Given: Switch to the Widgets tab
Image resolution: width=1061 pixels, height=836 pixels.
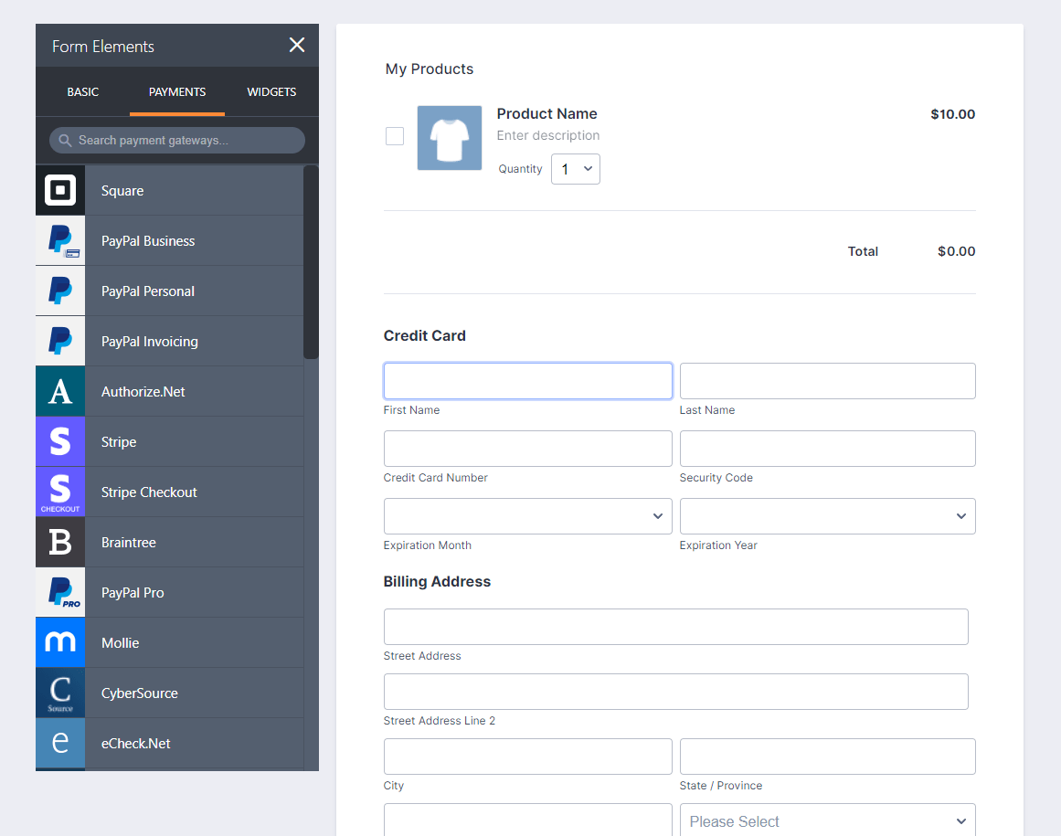Looking at the screenshot, I should (x=271, y=92).
